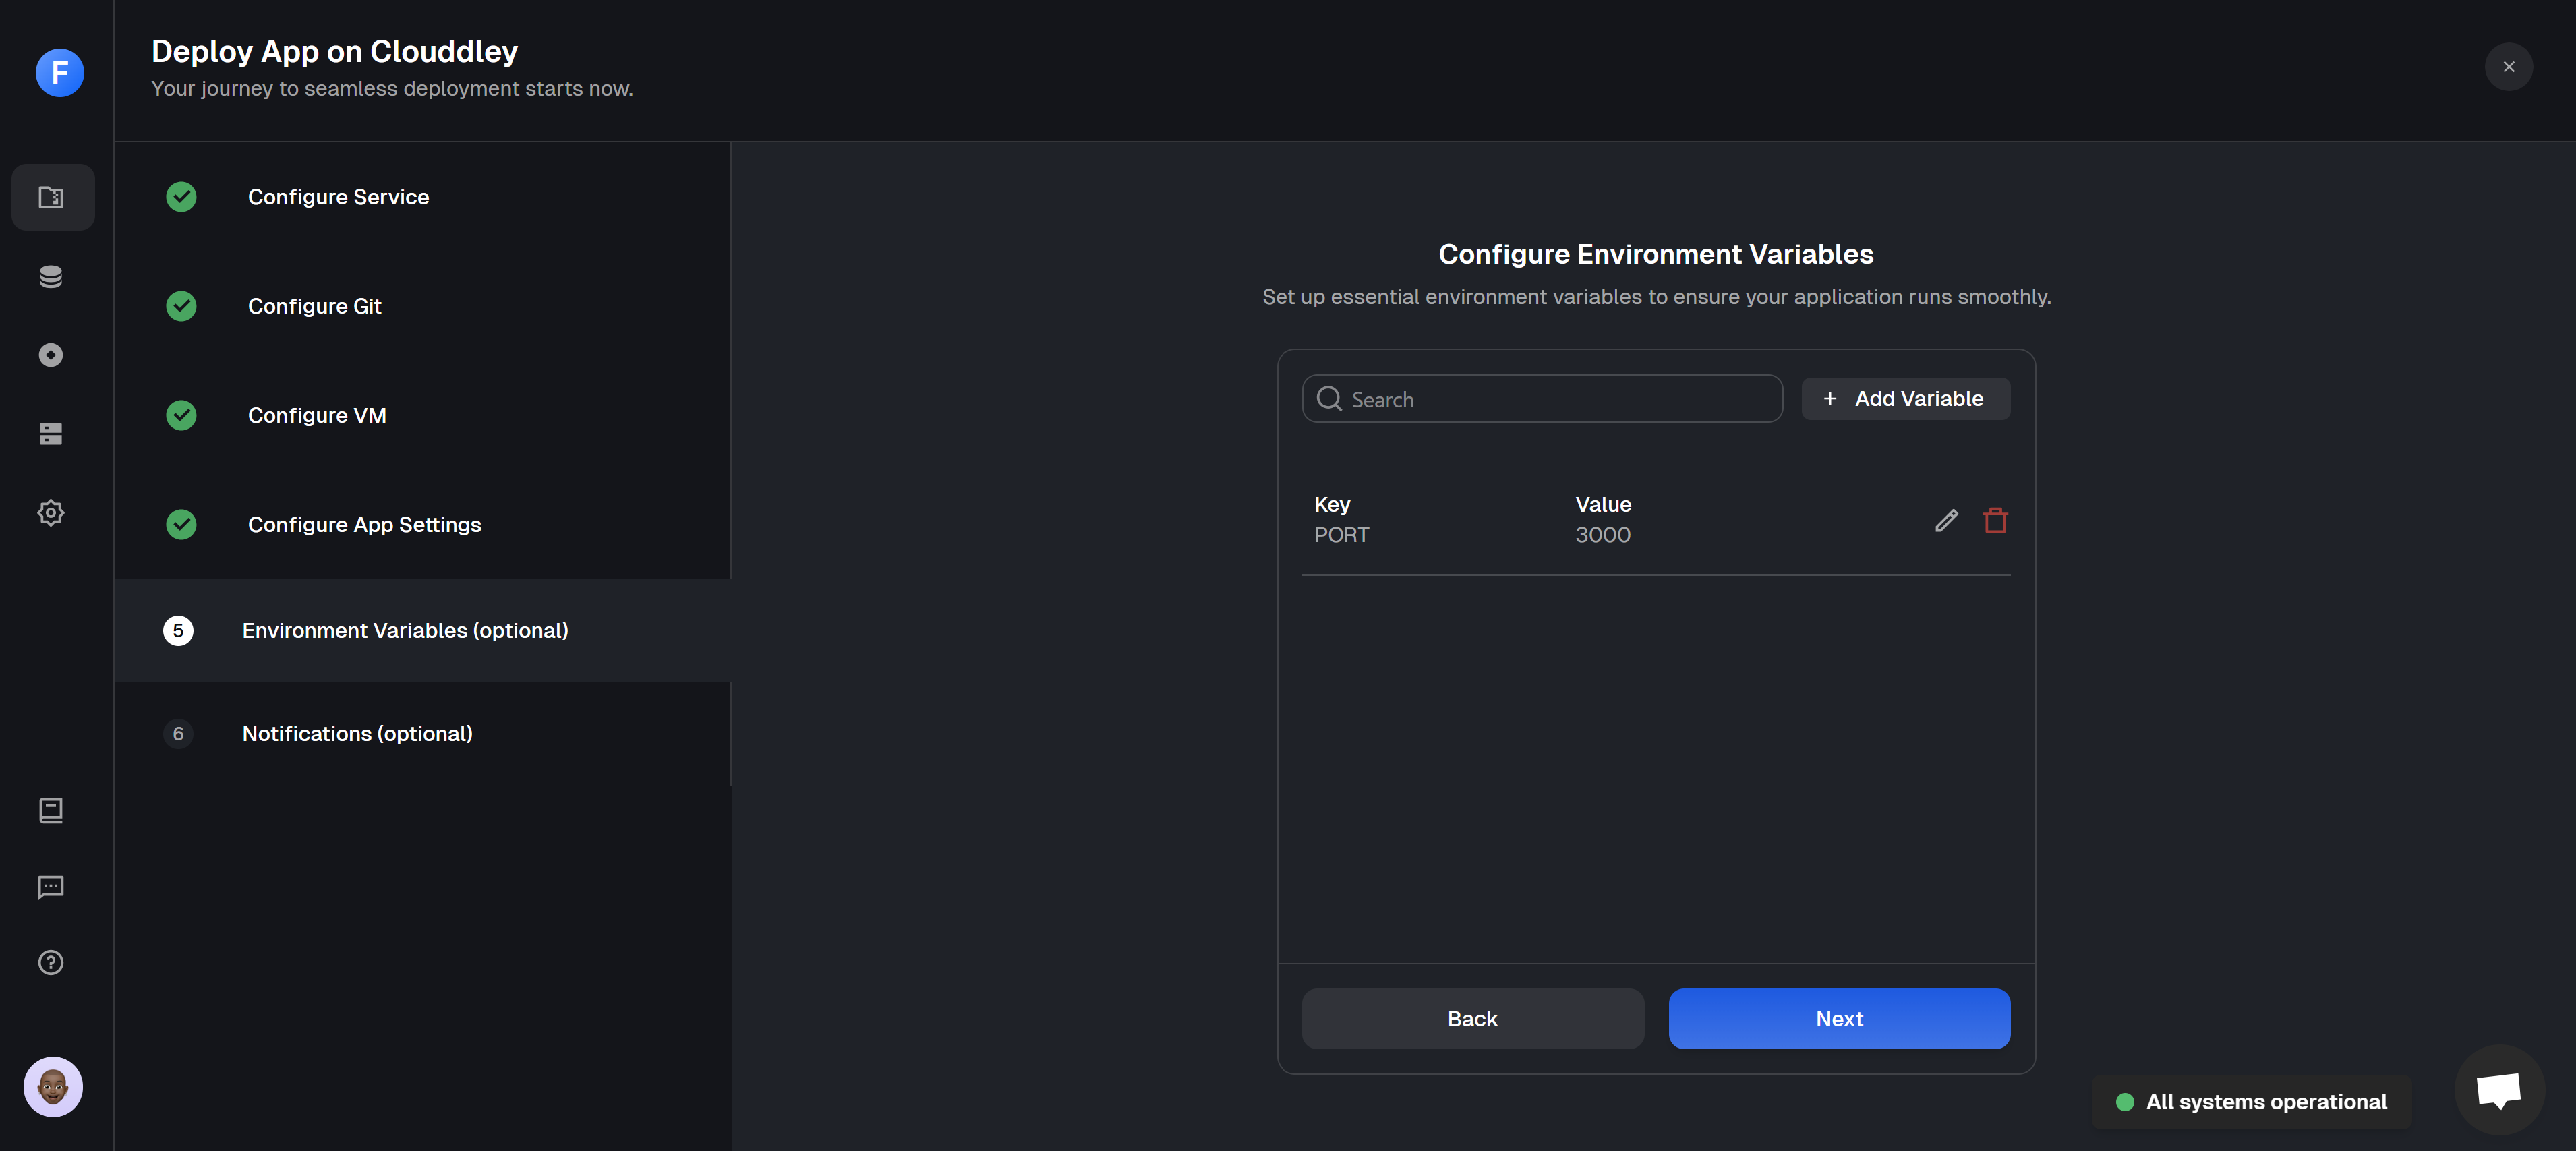Open the documentation book icon

(x=51, y=811)
